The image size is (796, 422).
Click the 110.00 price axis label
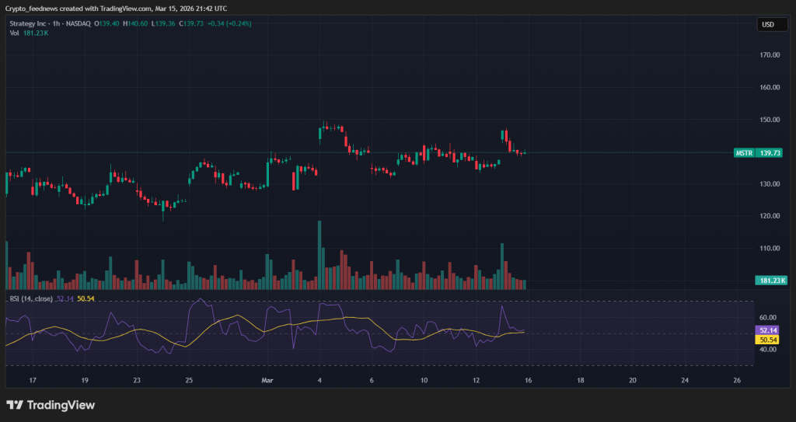coord(770,249)
